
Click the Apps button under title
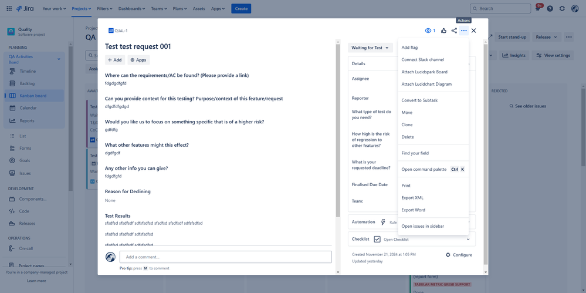point(138,60)
